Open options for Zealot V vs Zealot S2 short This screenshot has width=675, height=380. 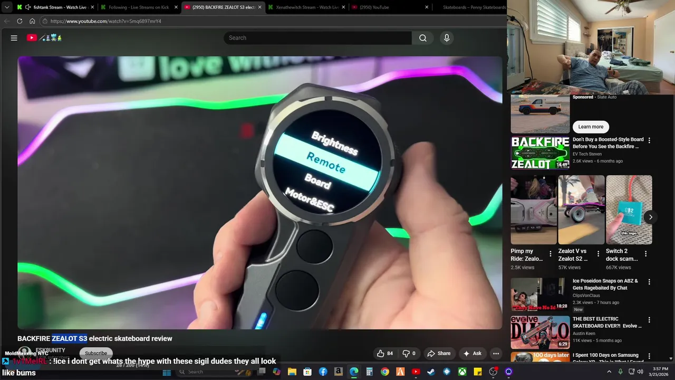pos(598,254)
